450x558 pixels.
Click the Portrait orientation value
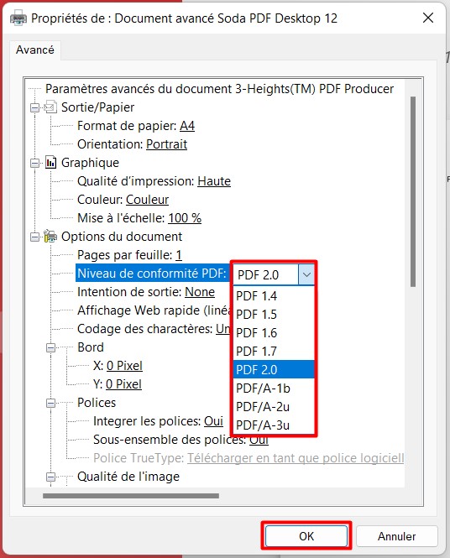point(166,144)
